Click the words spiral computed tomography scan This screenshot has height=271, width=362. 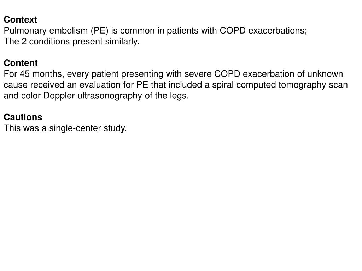point(280,85)
